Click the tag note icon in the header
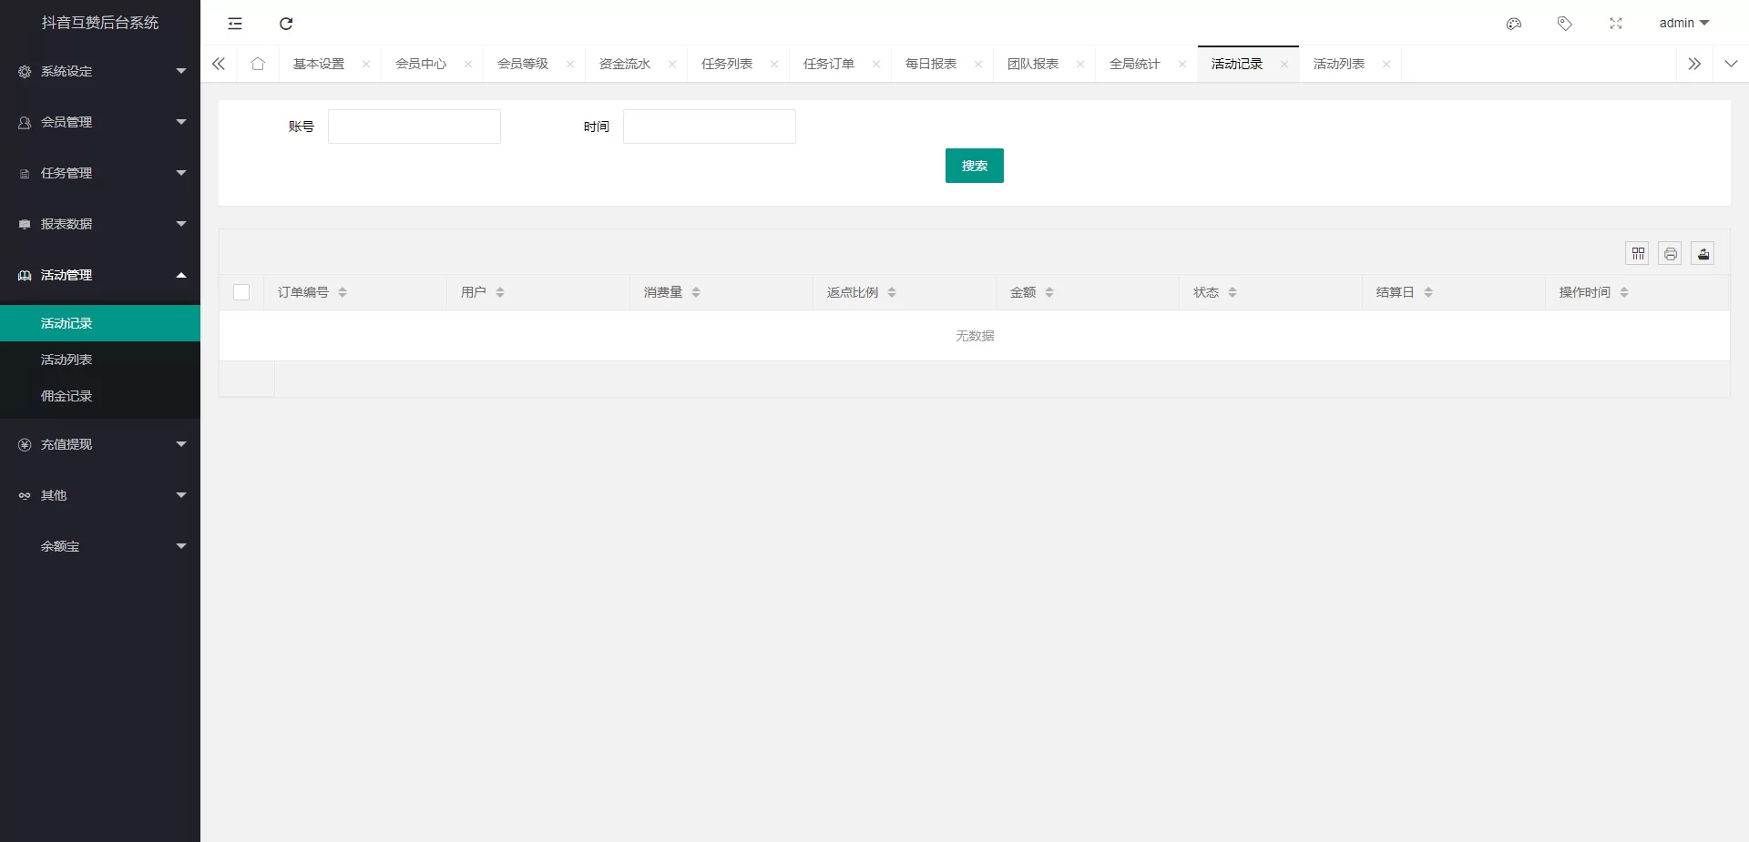 (x=1565, y=24)
